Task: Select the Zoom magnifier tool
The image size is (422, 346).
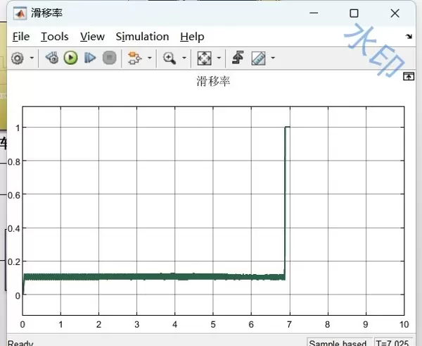Action: [170, 58]
